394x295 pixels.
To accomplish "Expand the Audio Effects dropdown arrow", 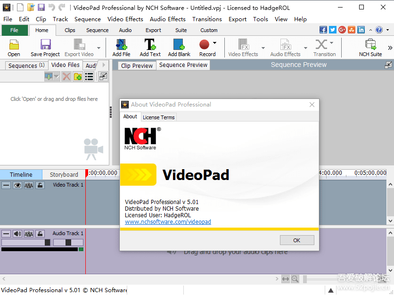I will tap(305, 48).
